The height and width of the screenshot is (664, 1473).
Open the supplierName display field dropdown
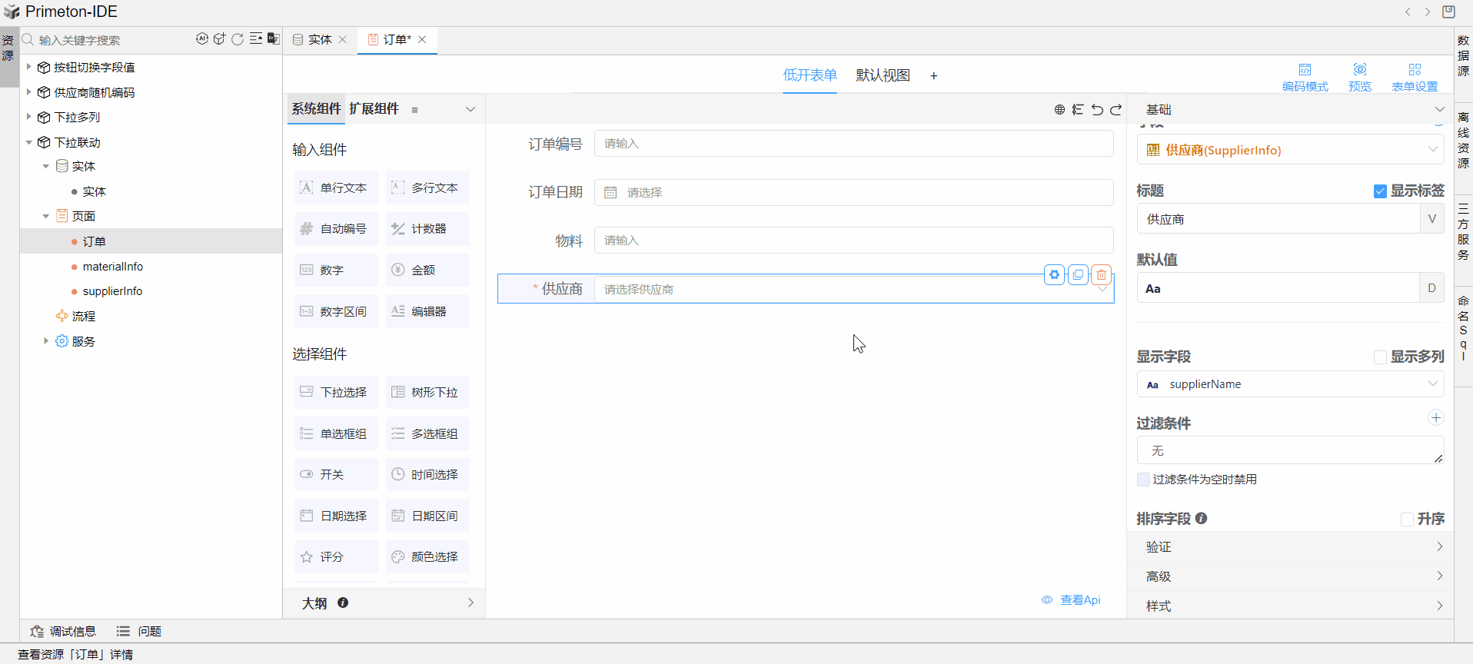click(x=1290, y=384)
